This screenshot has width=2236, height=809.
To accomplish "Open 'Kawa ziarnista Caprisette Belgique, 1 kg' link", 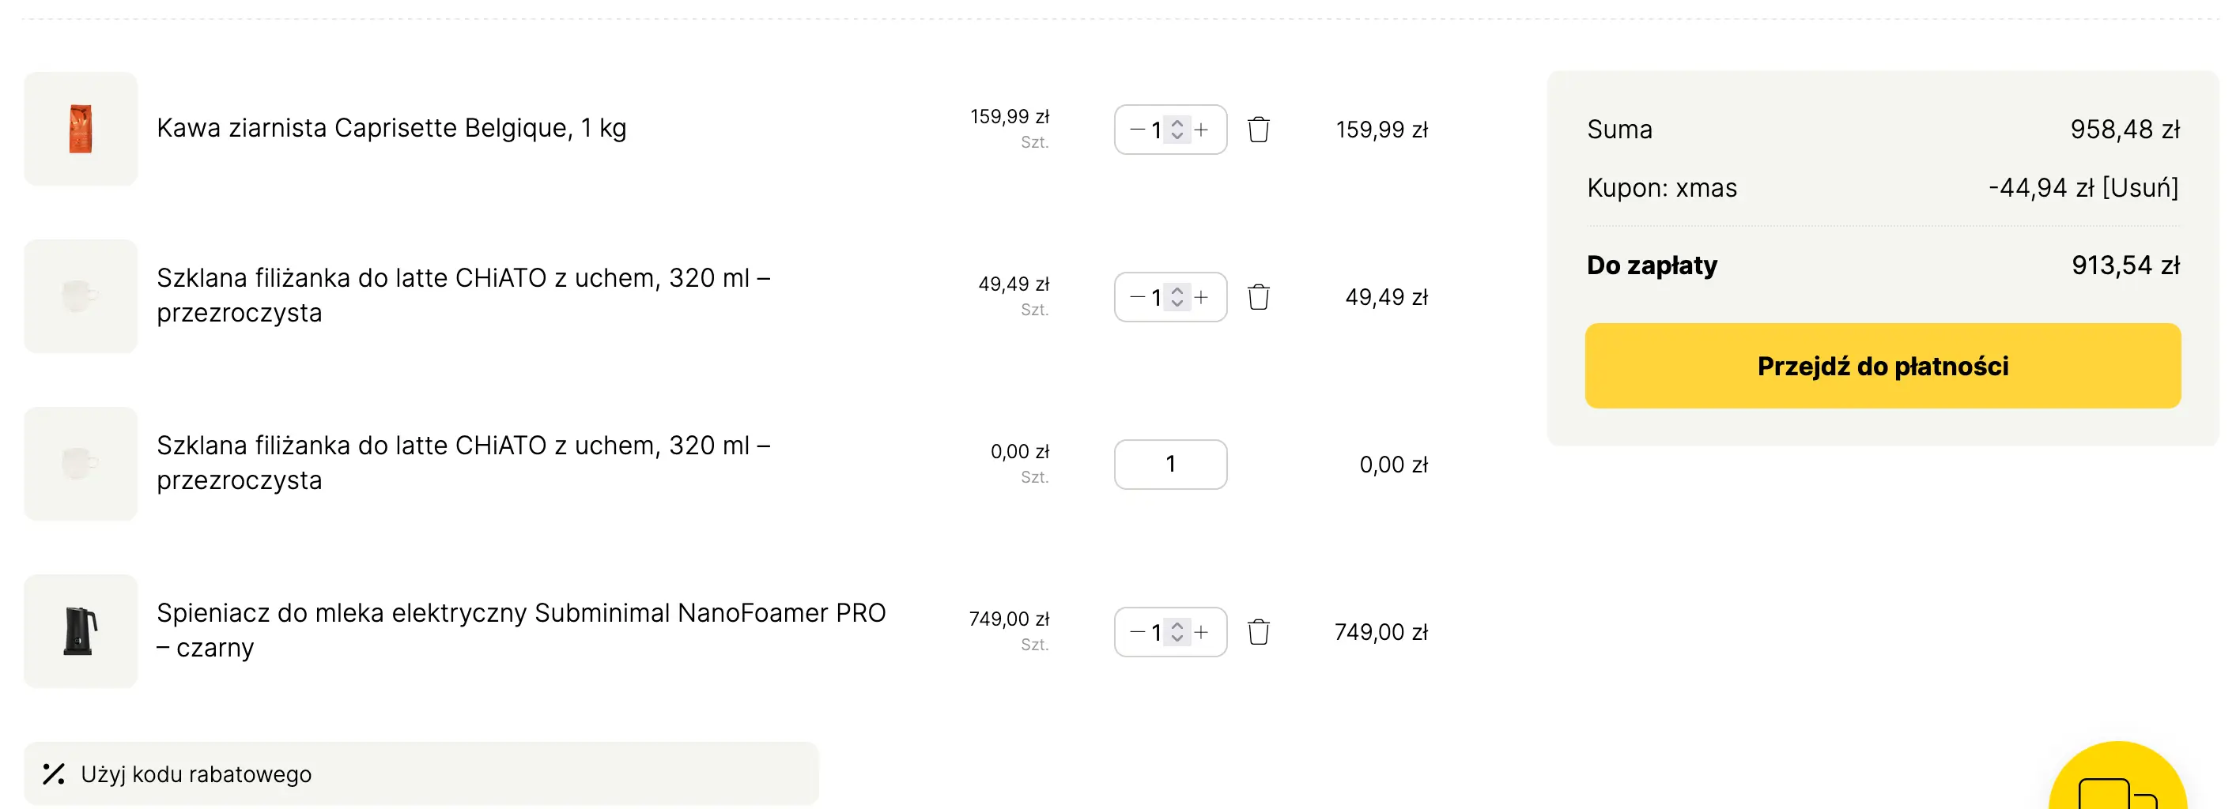I will tap(391, 128).
